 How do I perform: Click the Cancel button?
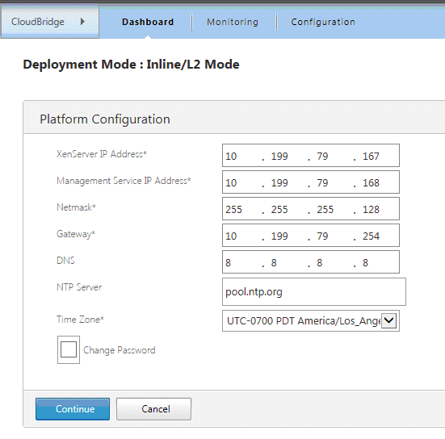click(153, 409)
